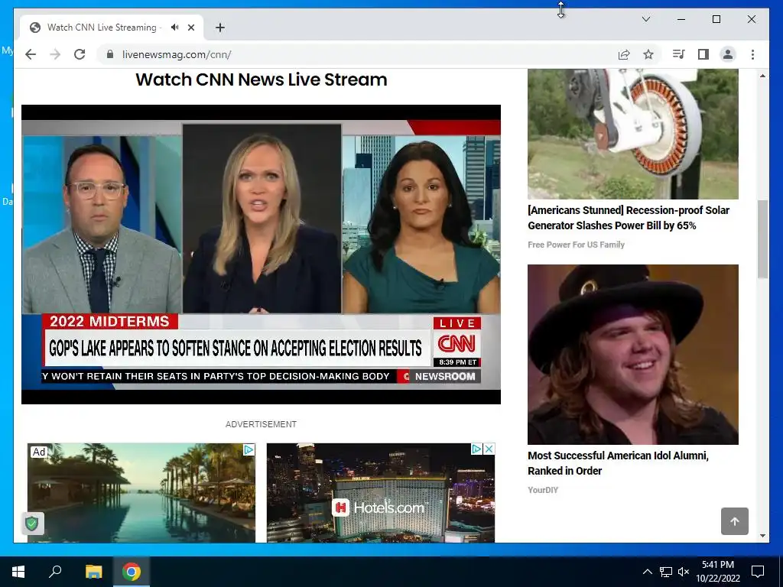Image resolution: width=783 pixels, height=587 pixels.
Task: Close the Watch CNN Live Streaming tab
Action: [190, 28]
